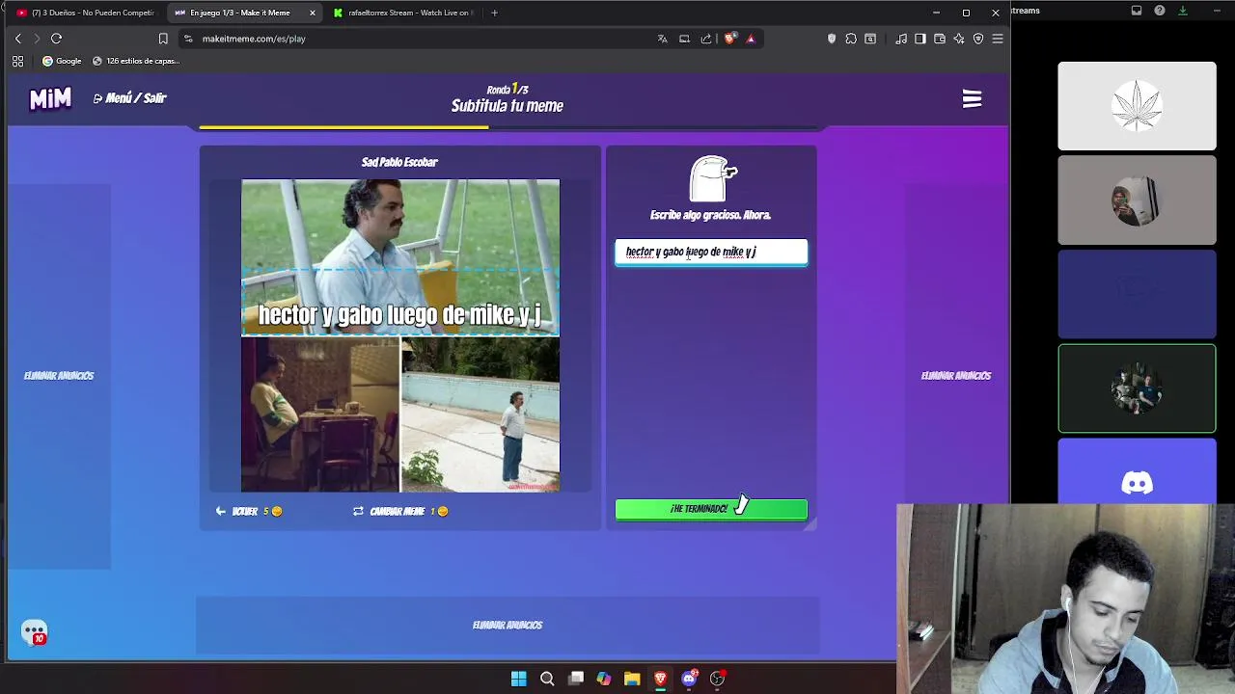Reload the current page
The height and width of the screenshot is (694, 1235).
[56, 39]
